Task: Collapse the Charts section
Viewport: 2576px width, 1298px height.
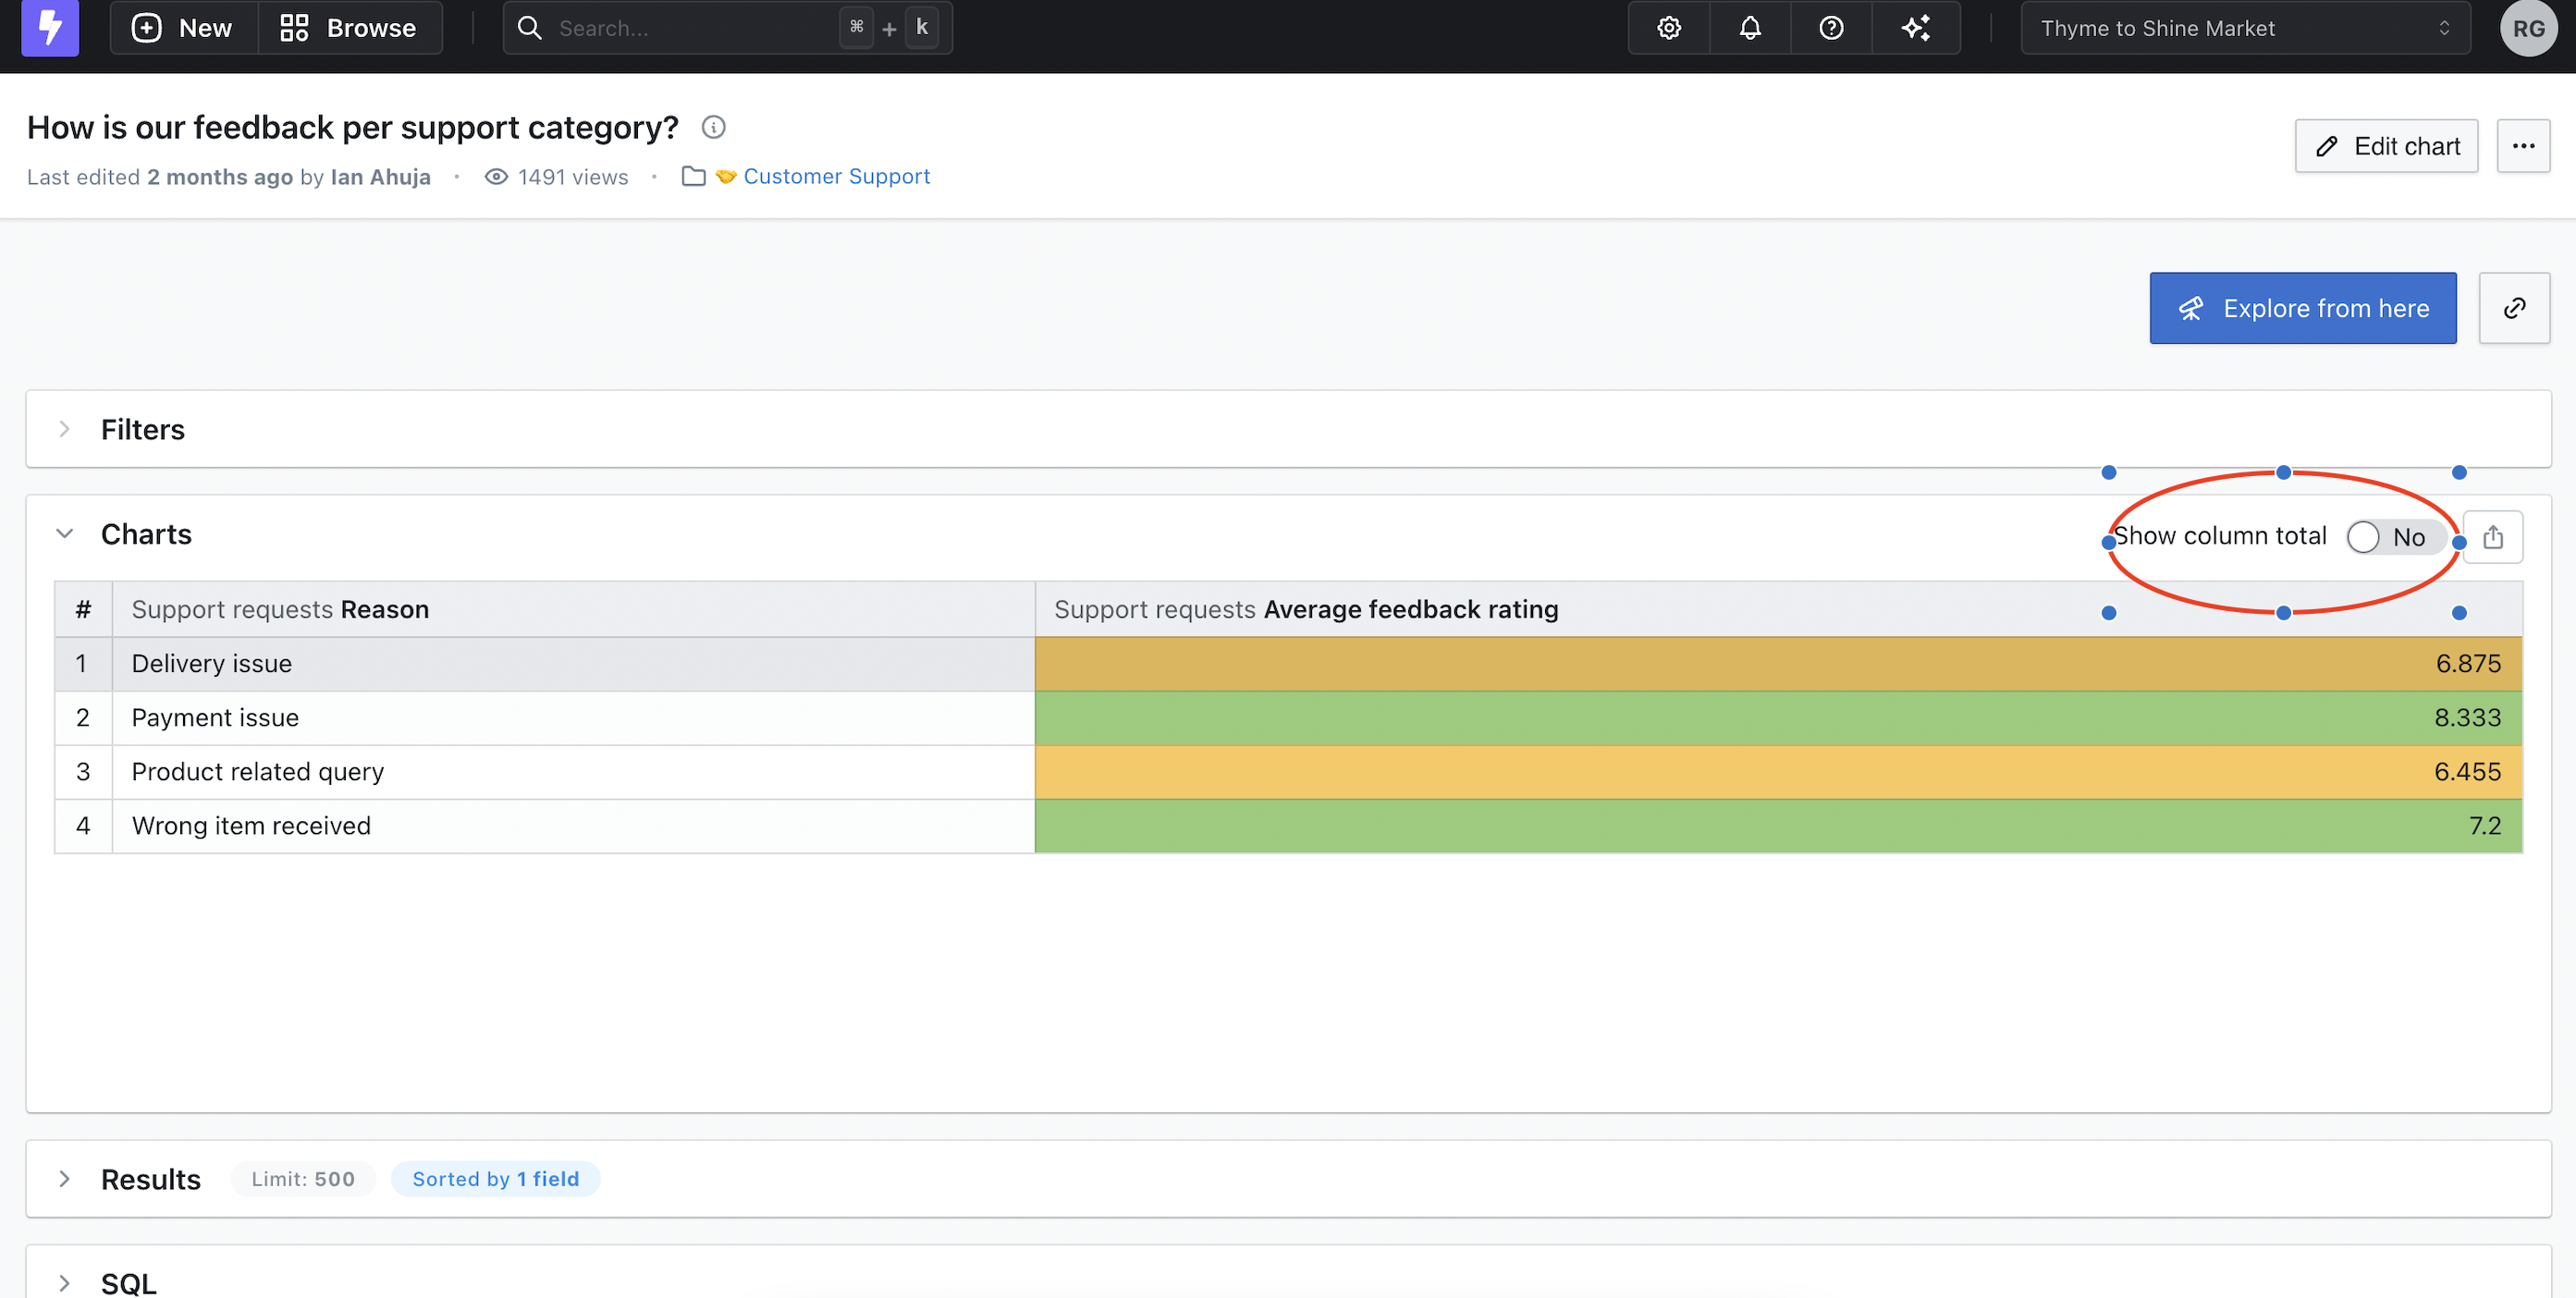Action: 65,533
